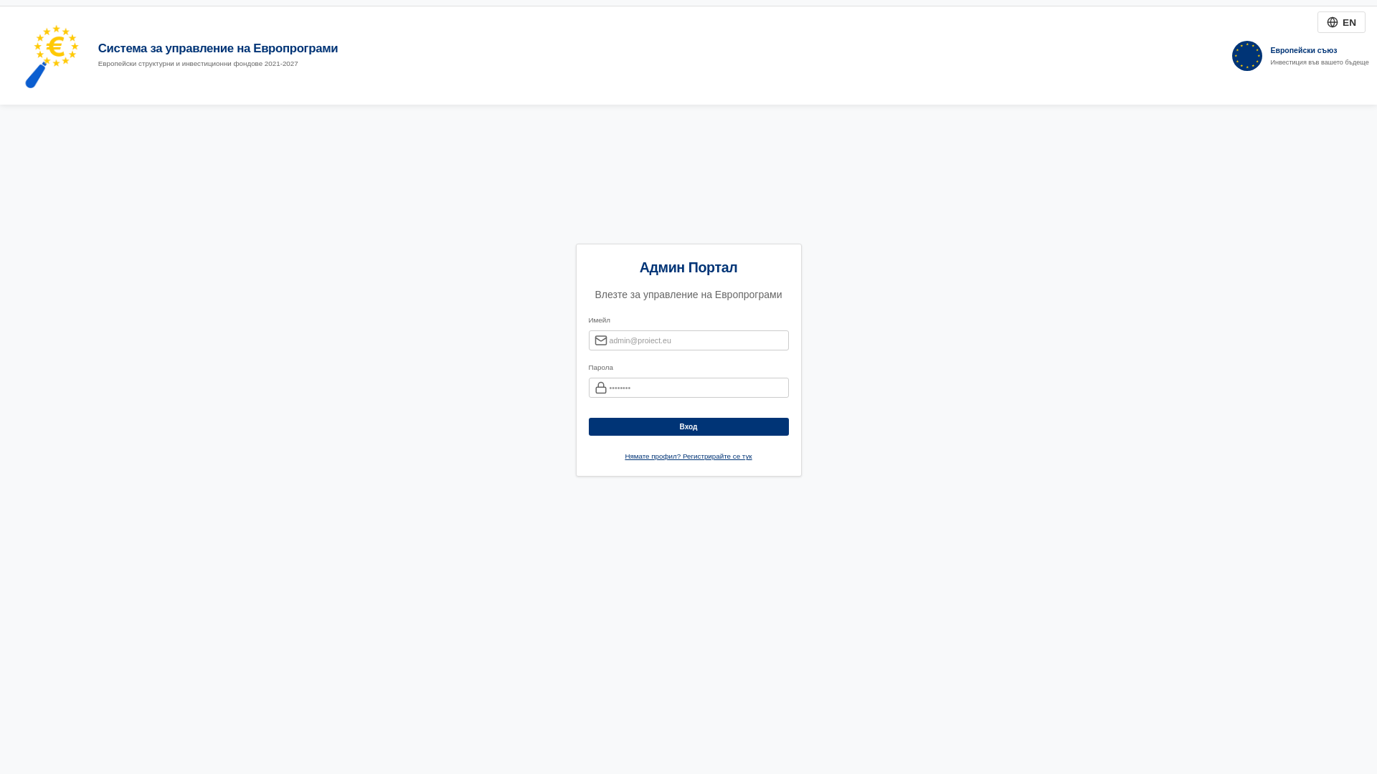Click the EU flag emblem
This screenshot has width=1377, height=774.
click(1247, 56)
